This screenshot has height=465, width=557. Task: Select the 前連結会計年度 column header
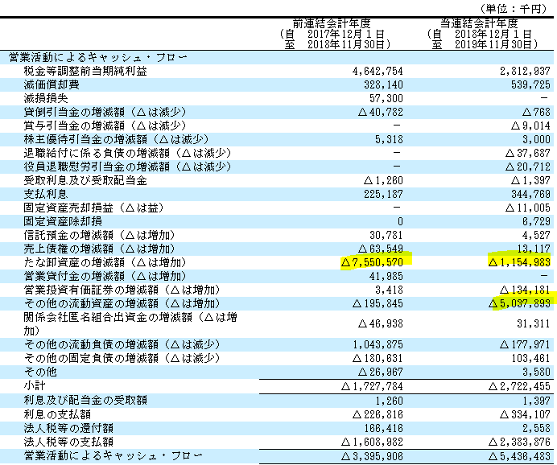coord(332,23)
